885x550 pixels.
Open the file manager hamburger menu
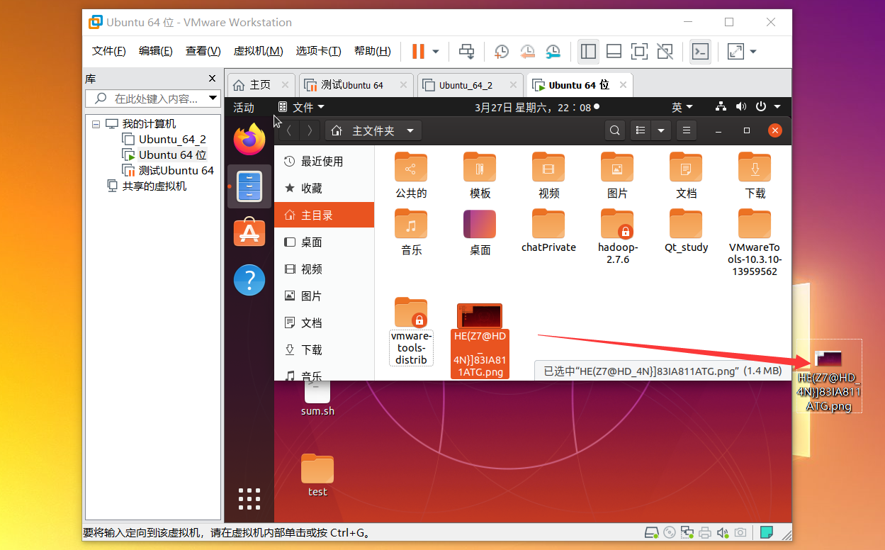[x=686, y=130]
